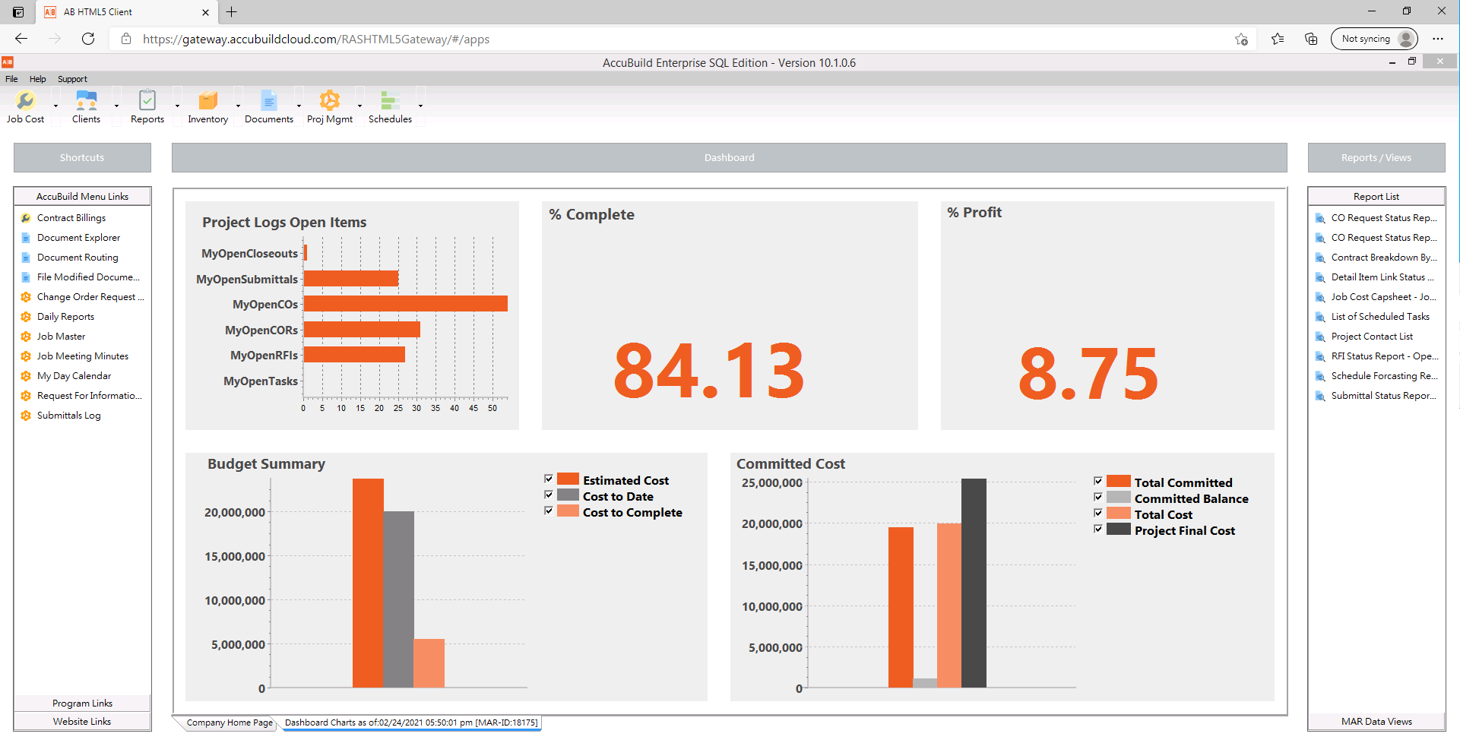
Task: Expand the Reports toolbar dropdown arrow
Action: pos(176,104)
